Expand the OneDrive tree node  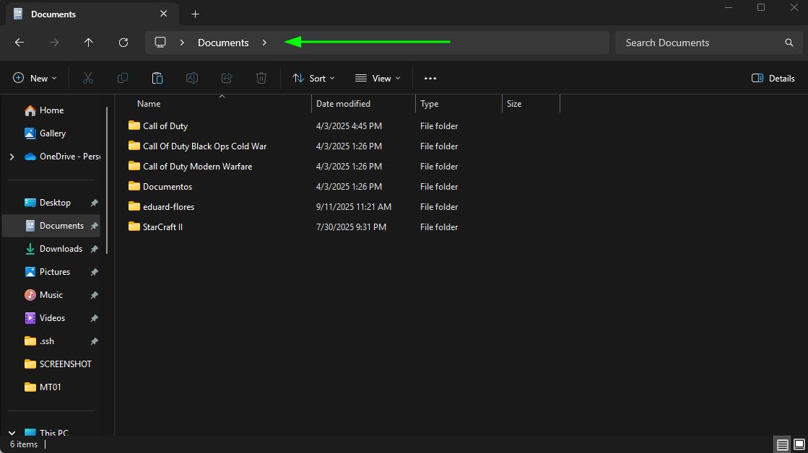coord(12,157)
